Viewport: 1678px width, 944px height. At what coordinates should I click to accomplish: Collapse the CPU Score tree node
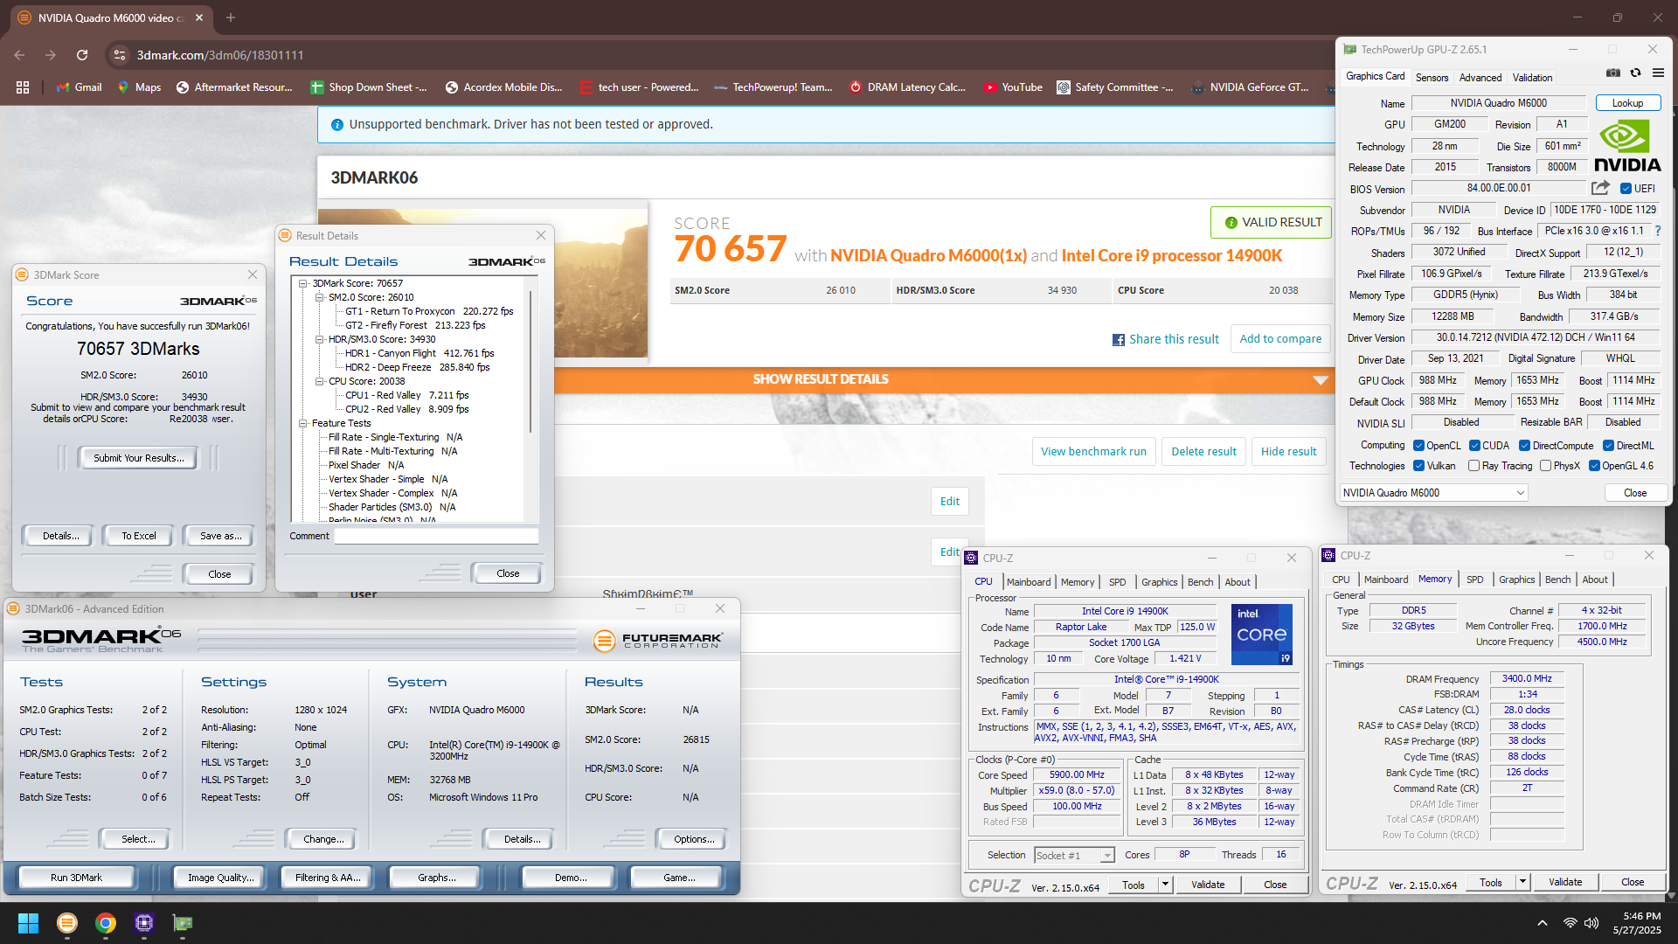tap(320, 381)
